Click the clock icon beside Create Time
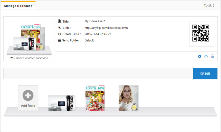 point(60,34)
